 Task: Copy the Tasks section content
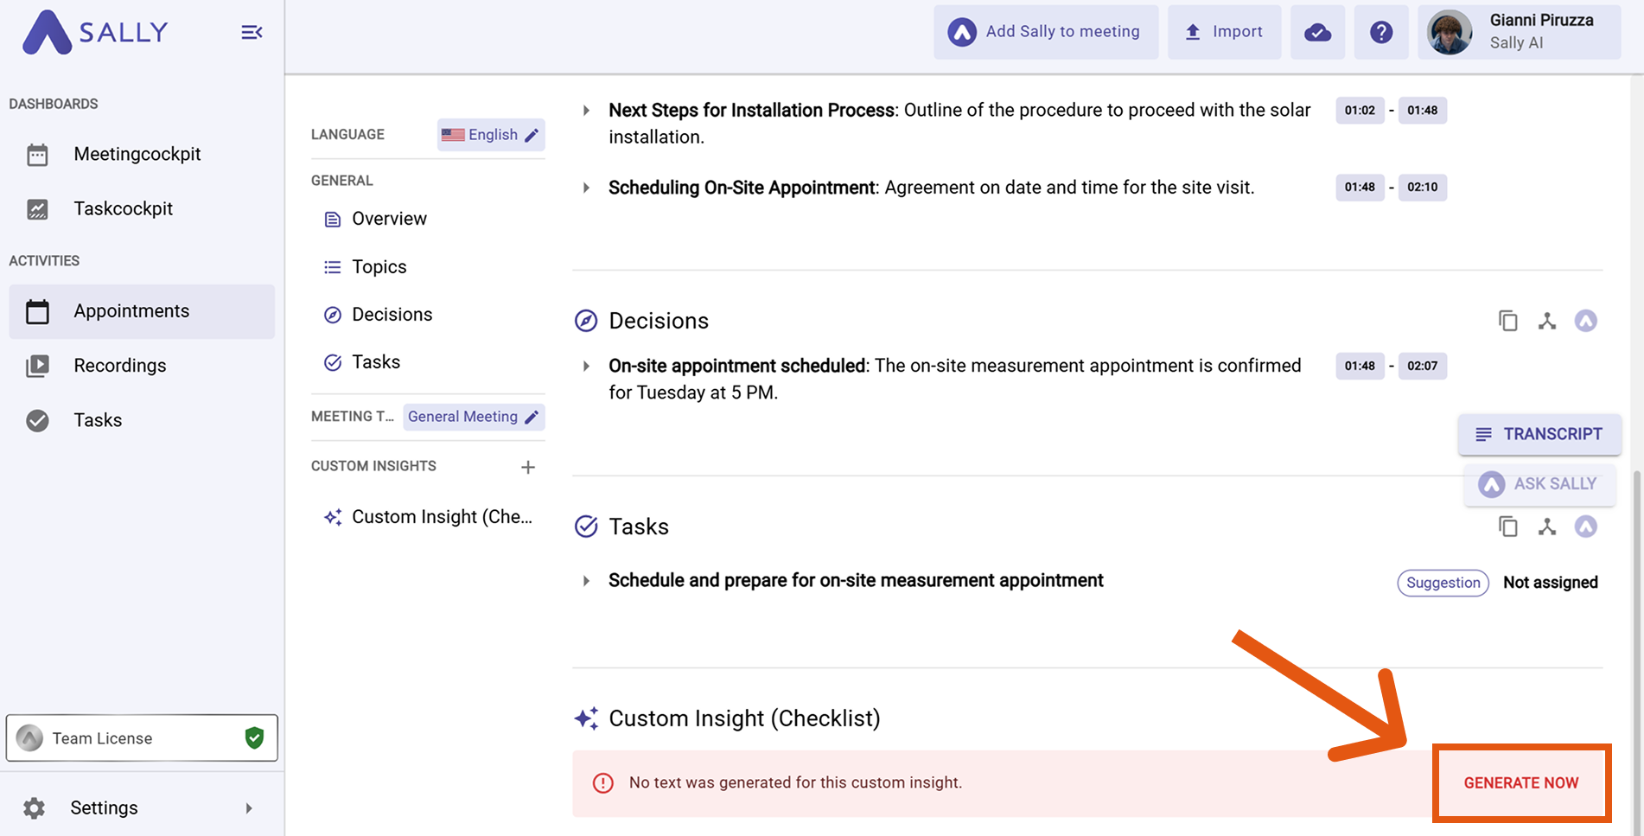click(x=1507, y=526)
